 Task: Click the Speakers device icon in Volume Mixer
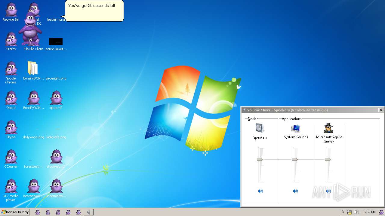tap(260, 128)
